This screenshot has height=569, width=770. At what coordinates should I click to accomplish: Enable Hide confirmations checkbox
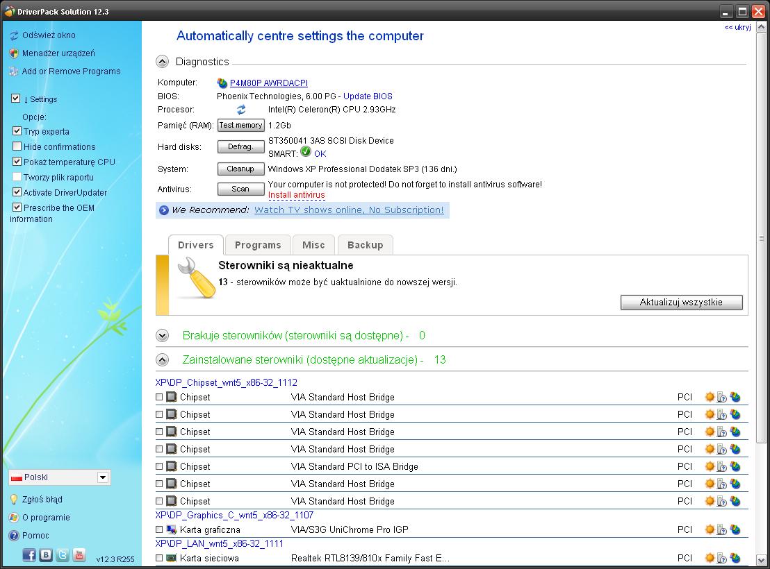point(17,146)
